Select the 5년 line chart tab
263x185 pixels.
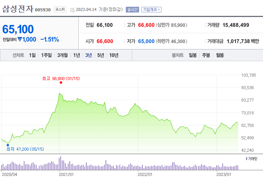(x=101, y=55)
